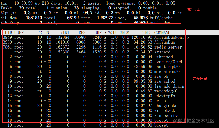Click total memory value 1881840
This screenshot has height=128, width=219.
coord(34,18)
